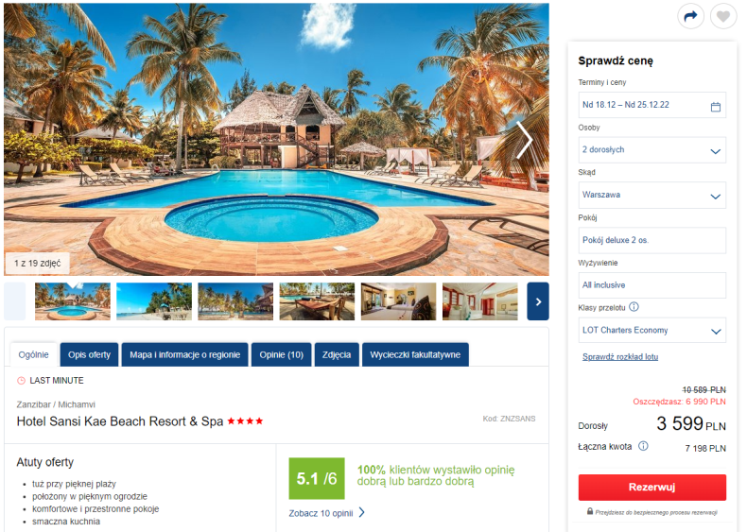Click the Pokój deluxe 2 os. field
Viewport: 747px width, 532px height.
click(651, 240)
